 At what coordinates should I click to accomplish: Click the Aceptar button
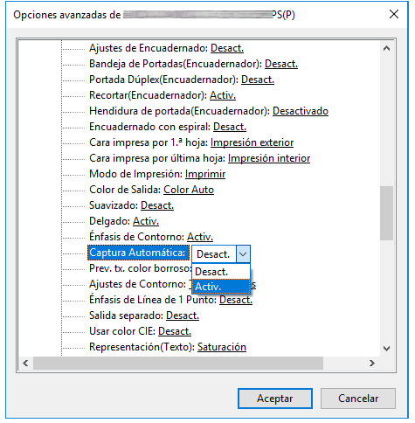[275, 399]
